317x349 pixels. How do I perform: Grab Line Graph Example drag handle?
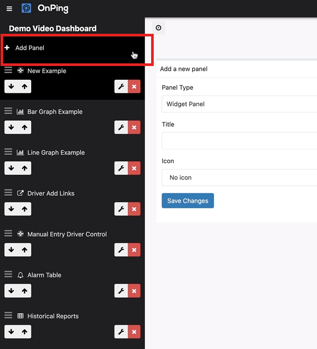(8, 152)
